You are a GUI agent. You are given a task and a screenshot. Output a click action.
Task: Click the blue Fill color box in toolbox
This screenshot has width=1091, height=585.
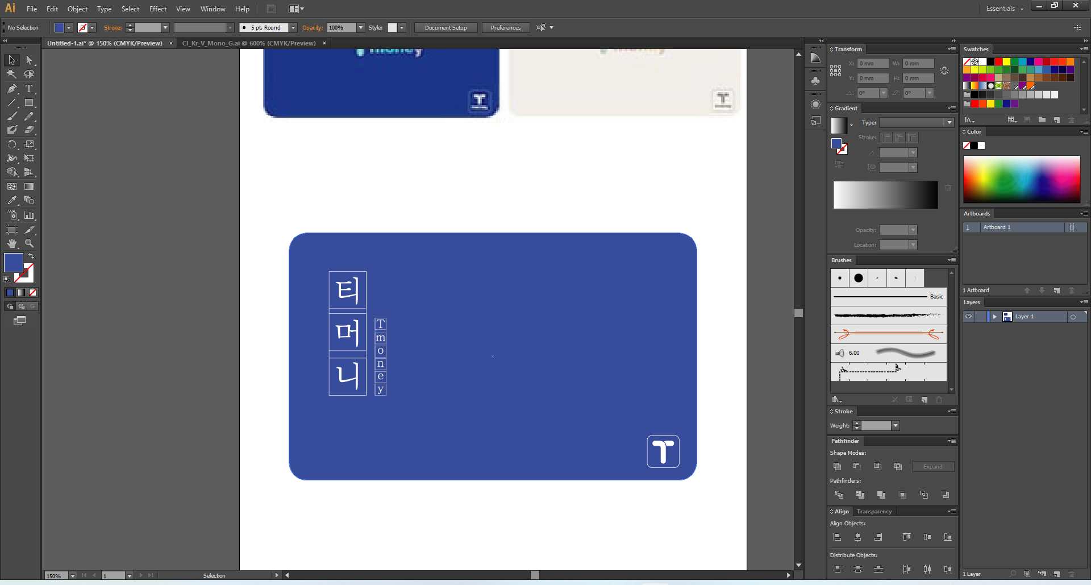[x=13, y=263]
